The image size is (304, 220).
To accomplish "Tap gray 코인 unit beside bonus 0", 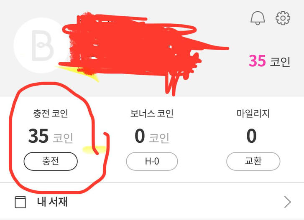I will 159,137.
